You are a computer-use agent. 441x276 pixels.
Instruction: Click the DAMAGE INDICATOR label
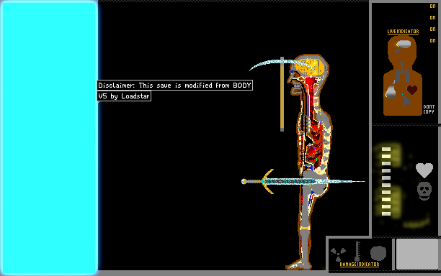tap(360, 264)
